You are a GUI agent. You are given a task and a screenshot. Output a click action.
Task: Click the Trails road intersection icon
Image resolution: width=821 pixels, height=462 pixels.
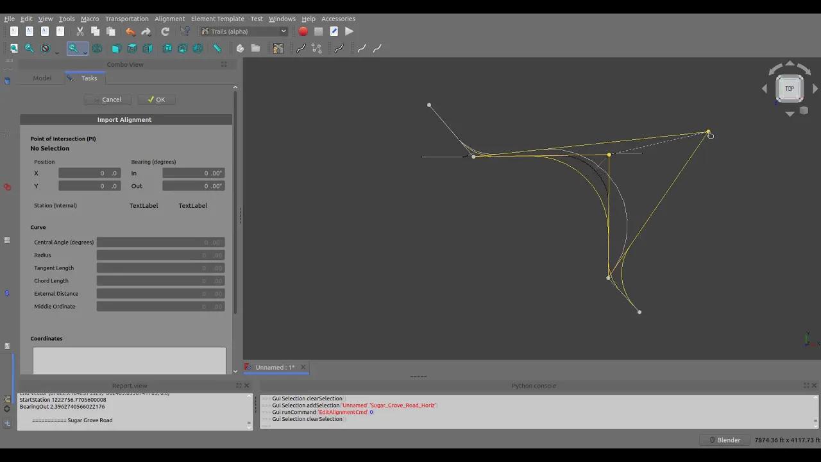(278, 48)
